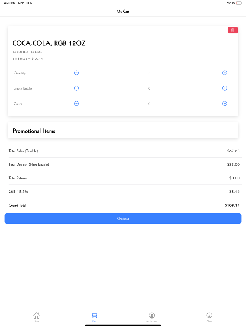The height and width of the screenshot is (328, 246).
Task: Decrease Crates count
Action: pos(76,104)
